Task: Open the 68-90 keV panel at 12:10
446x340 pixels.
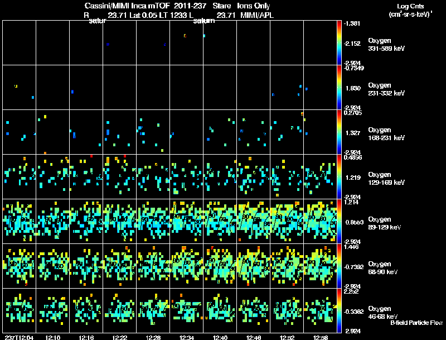Action: pos(52,266)
